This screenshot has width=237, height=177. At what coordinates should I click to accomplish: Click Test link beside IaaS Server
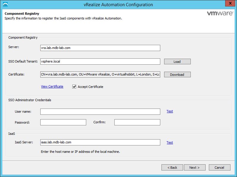[x=170, y=142]
